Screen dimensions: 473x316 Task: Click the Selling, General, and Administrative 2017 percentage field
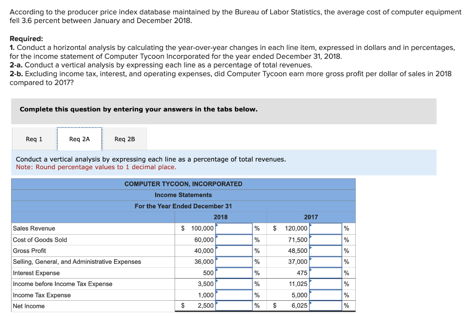[x=326, y=261]
